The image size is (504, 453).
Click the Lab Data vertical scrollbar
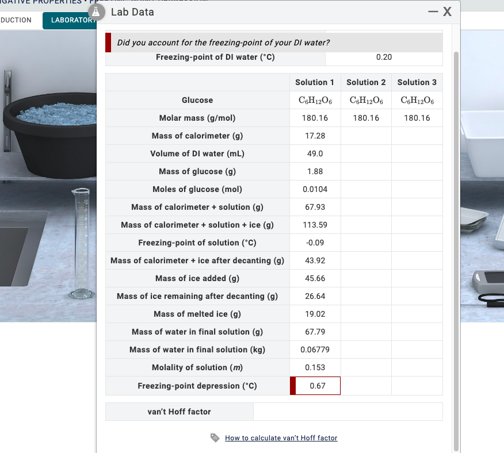pos(456,251)
